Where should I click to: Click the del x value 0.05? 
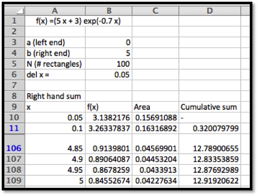click(x=109, y=75)
